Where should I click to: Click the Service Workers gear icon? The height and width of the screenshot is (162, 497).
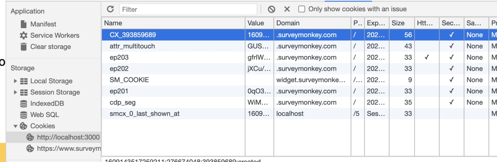tap(24, 35)
